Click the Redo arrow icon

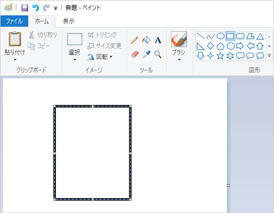[x=46, y=8]
